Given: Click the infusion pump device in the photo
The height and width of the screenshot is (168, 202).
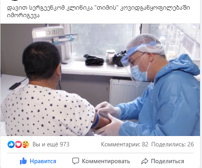Looking at the screenshot, I should (x=55, y=34).
